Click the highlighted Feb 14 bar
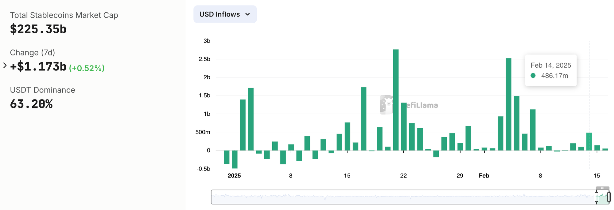The height and width of the screenshot is (210, 614). pos(589,141)
